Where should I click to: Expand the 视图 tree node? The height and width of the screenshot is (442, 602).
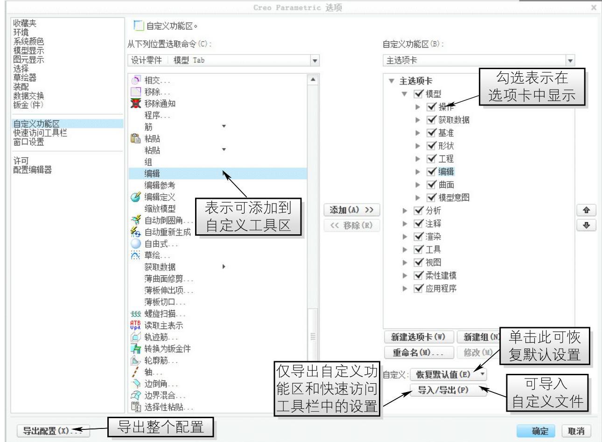coord(405,262)
